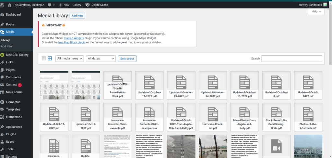Open the Dashboard sidebar item

coord(13,15)
